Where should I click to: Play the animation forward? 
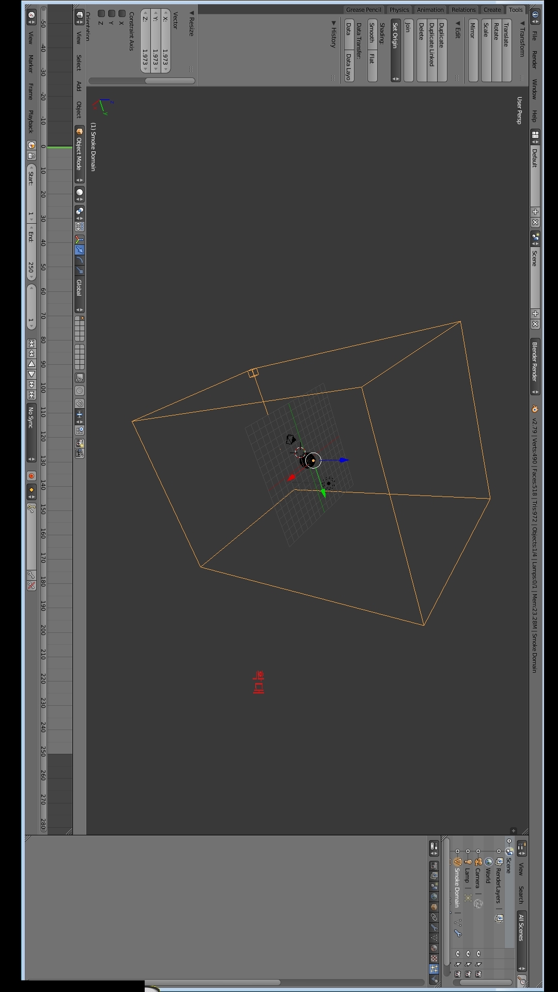coord(32,374)
